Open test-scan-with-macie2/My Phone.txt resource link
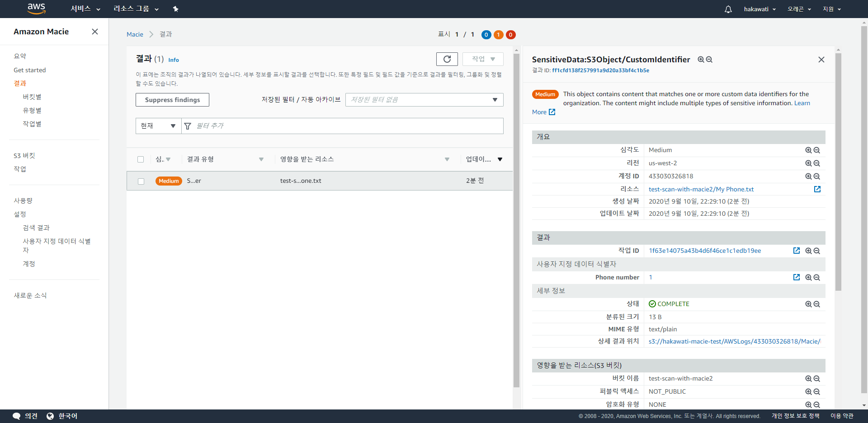Screen dimensions: 868x423 [701, 189]
